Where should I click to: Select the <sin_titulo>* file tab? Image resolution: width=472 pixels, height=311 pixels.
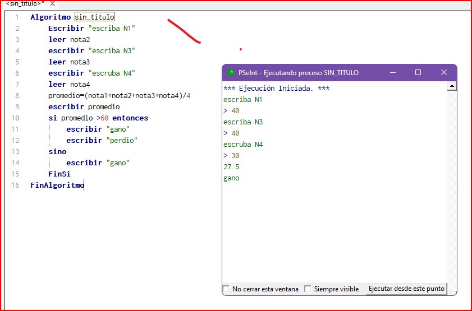25,4
